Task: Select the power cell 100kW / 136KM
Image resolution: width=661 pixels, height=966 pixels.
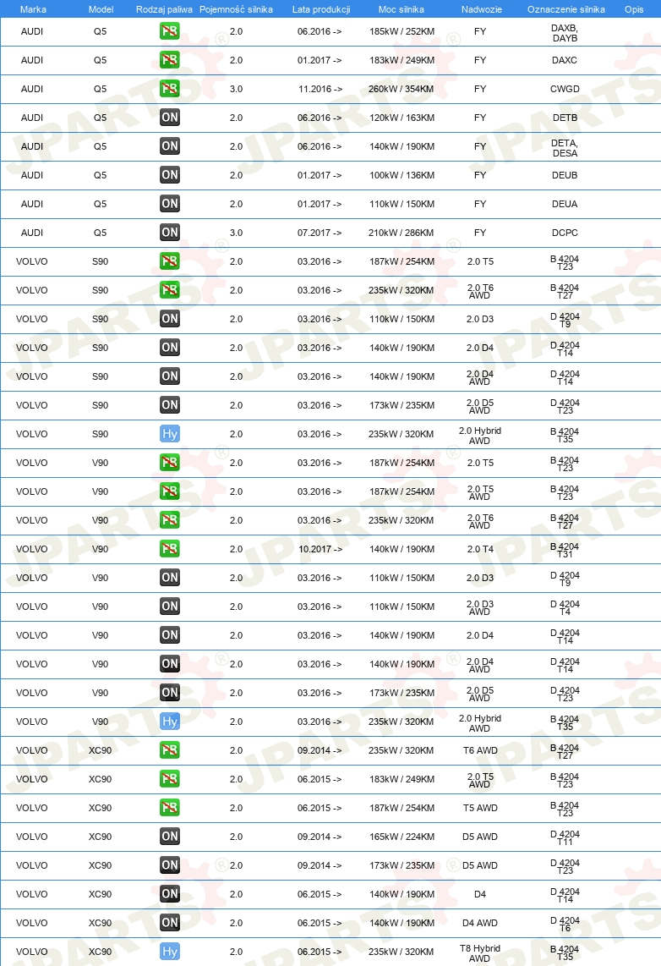Action: point(402,175)
